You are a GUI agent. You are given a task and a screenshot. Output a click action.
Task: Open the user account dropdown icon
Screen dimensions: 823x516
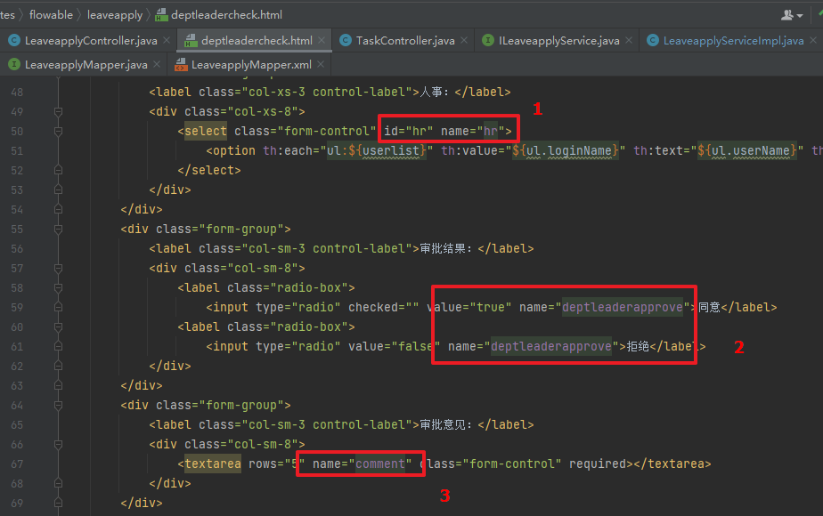pos(792,15)
